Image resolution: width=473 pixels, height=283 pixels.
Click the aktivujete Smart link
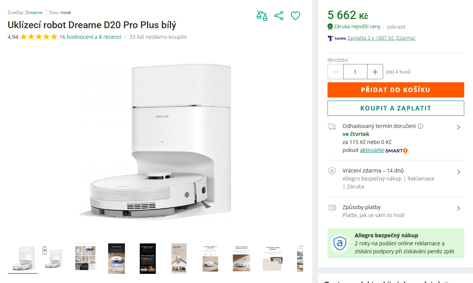tap(372, 150)
